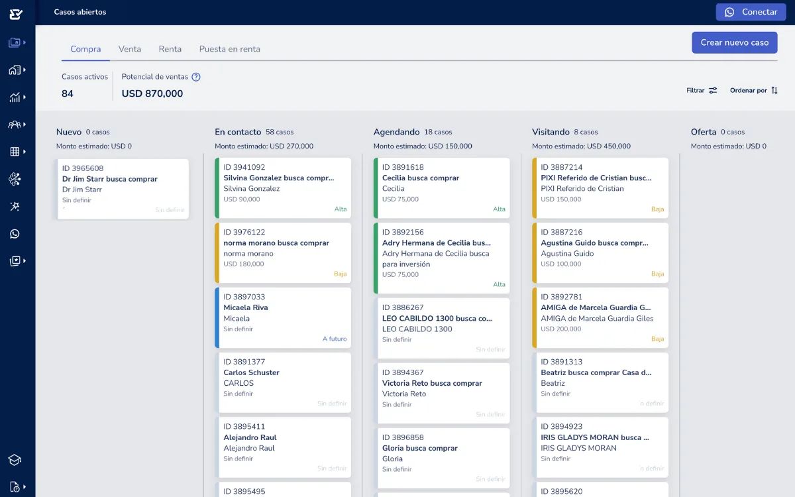Viewport: 795px width, 497px height.
Task: Click the Visitando column header
Action: point(551,132)
